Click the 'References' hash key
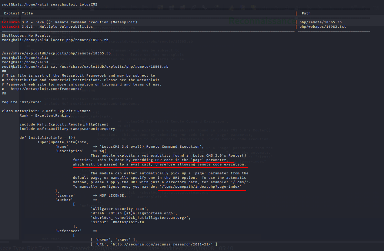This screenshot has width=384, height=251. pos(69,231)
